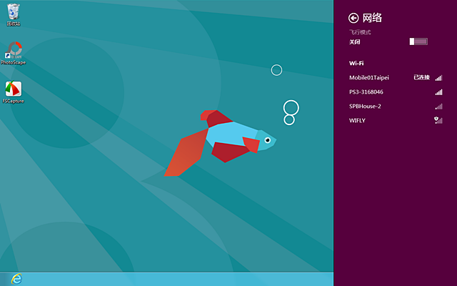Choose the WIFLY wireless network
The image size is (457, 286).
tap(396, 121)
